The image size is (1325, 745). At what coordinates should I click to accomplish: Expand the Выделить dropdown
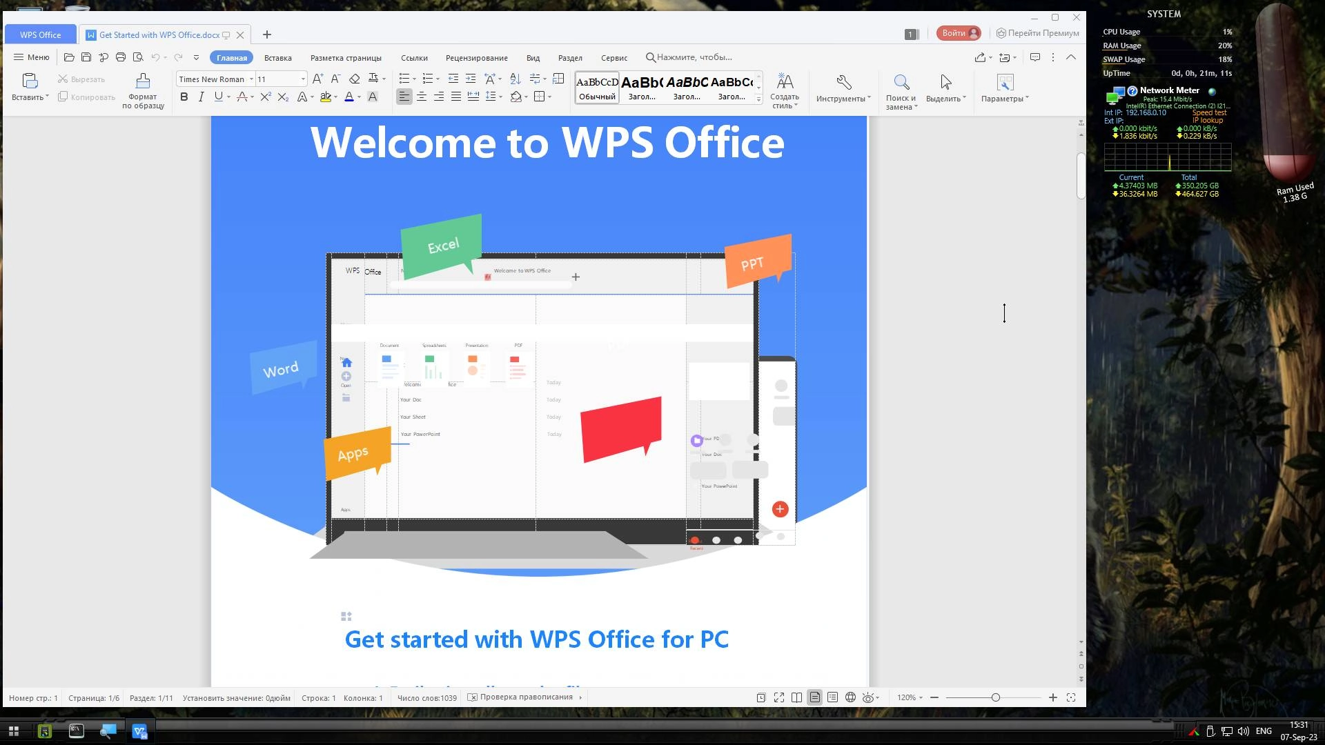coord(964,98)
